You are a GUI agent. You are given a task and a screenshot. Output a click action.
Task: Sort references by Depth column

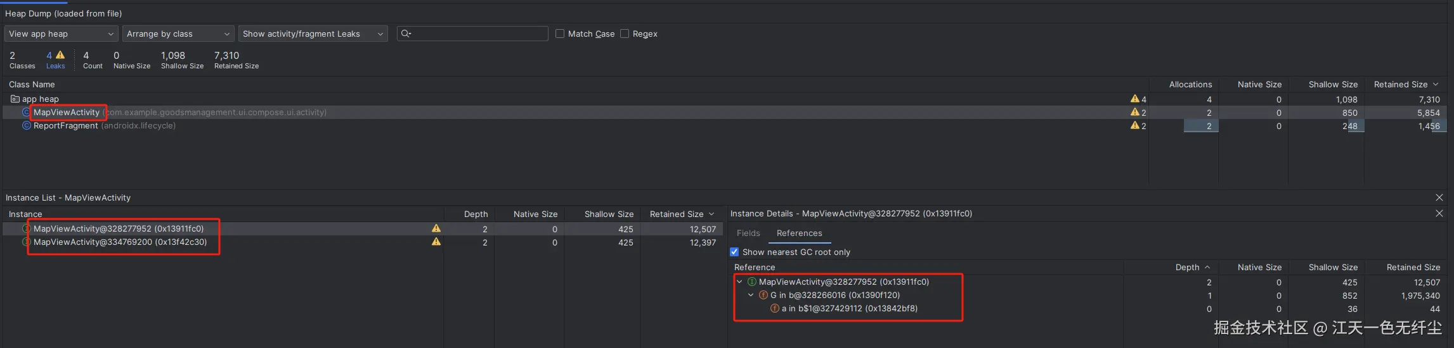pos(1192,267)
